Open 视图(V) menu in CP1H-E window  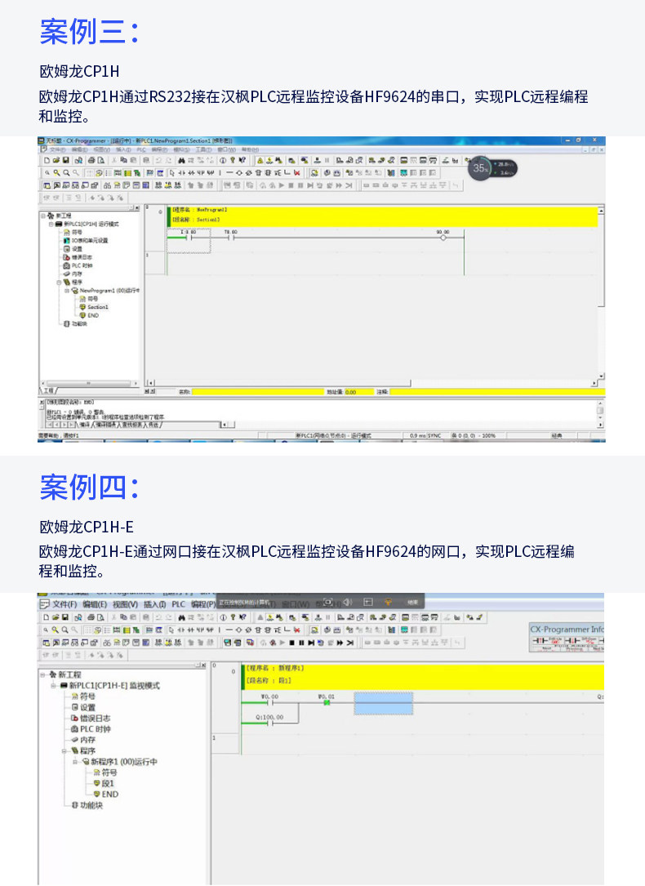[x=126, y=604]
